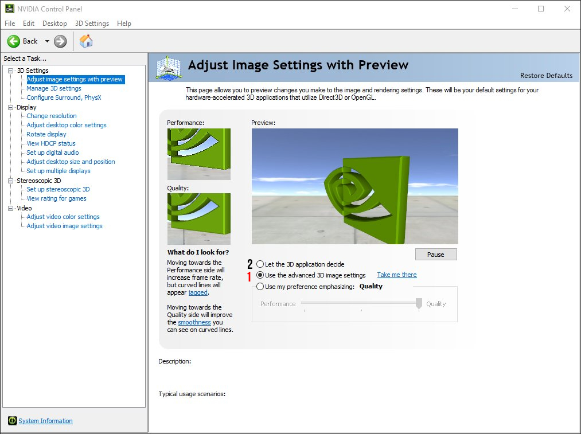Select Use the advanced 3D image settings
This screenshot has width=581, height=434.
260,275
